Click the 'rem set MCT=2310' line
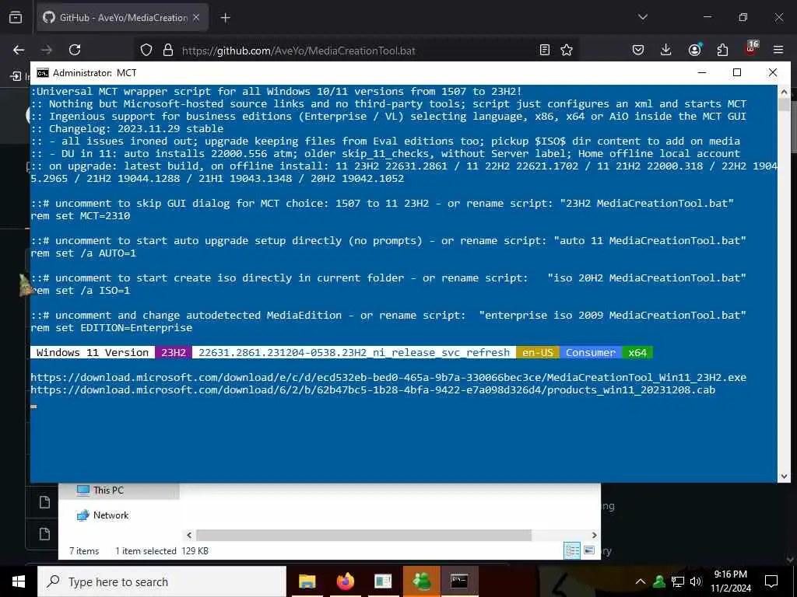This screenshot has width=797, height=597. (80, 216)
